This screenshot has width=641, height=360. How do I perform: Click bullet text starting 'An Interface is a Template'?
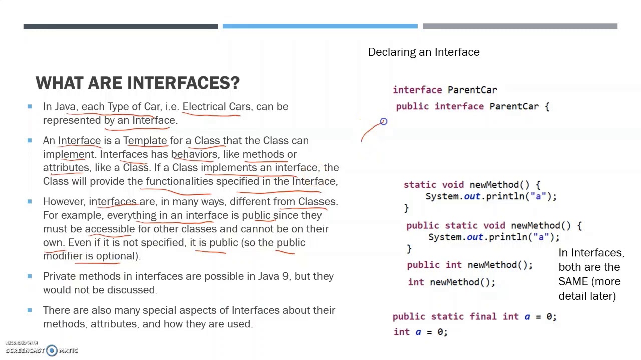point(191,161)
